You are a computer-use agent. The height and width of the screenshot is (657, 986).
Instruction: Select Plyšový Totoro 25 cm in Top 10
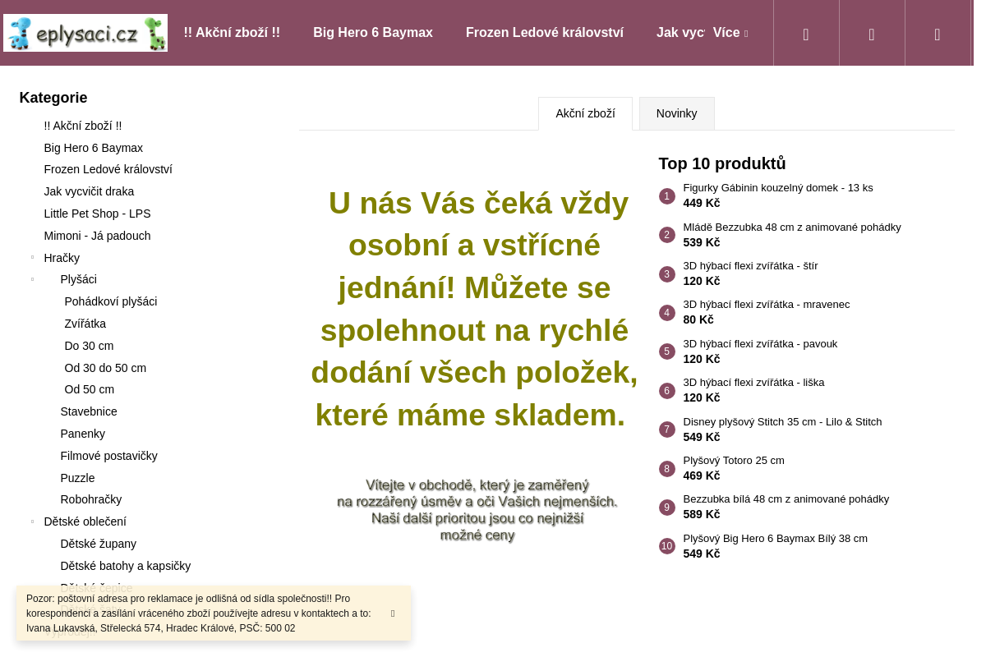(x=733, y=460)
